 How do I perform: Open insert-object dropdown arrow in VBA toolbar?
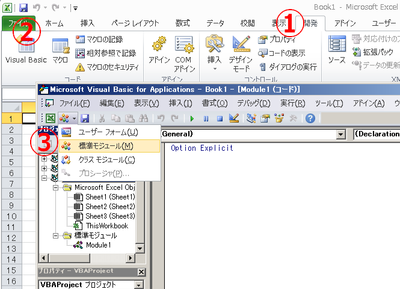(x=74, y=118)
